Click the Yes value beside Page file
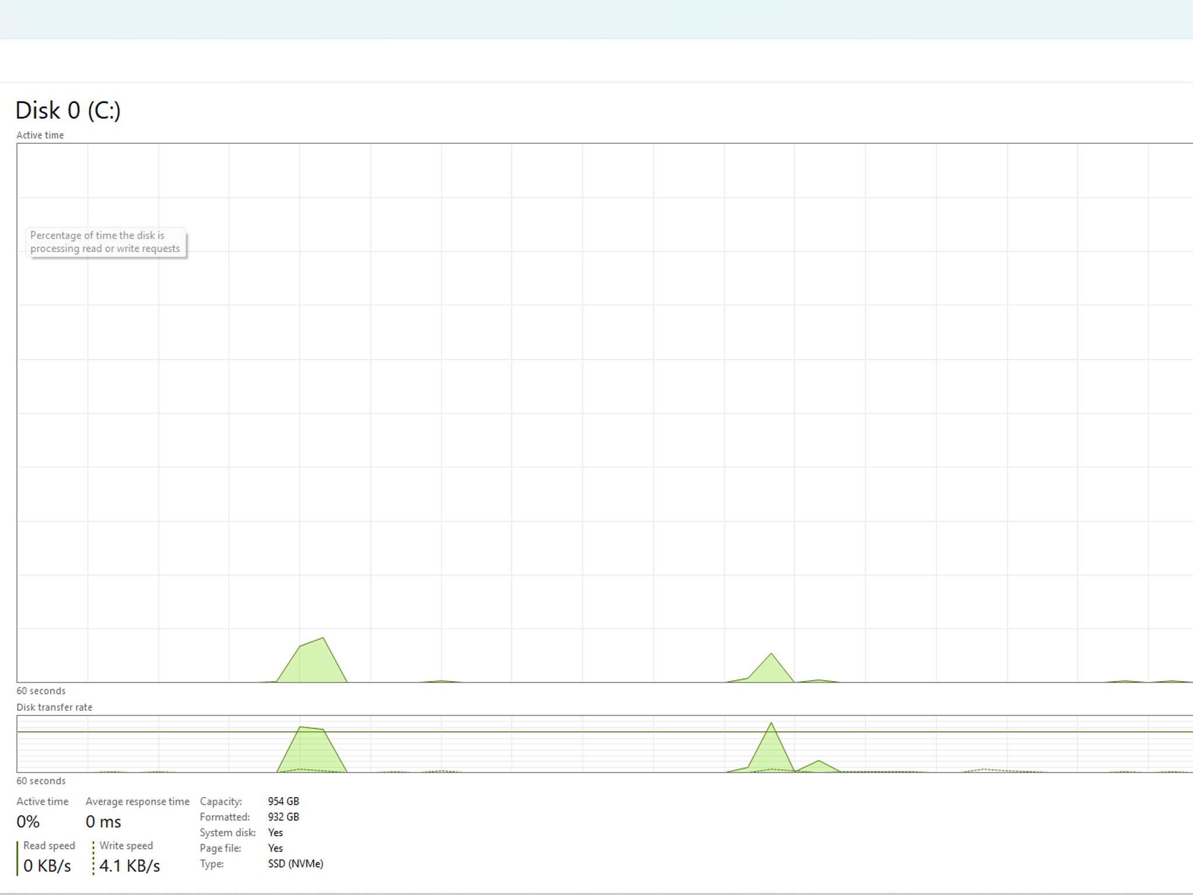Image resolution: width=1193 pixels, height=895 pixels. tap(276, 848)
